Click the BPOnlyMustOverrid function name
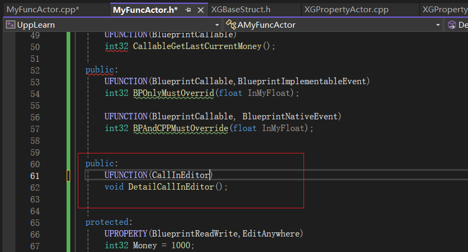This screenshot has width=468, height=252. pyautogui.click(x=174, y=93)
